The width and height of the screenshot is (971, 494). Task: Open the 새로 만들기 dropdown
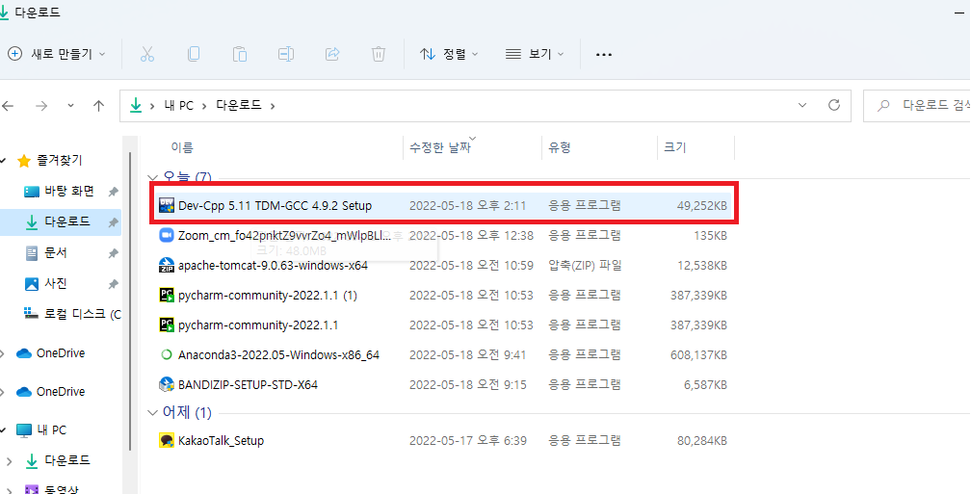coord(56,55)
